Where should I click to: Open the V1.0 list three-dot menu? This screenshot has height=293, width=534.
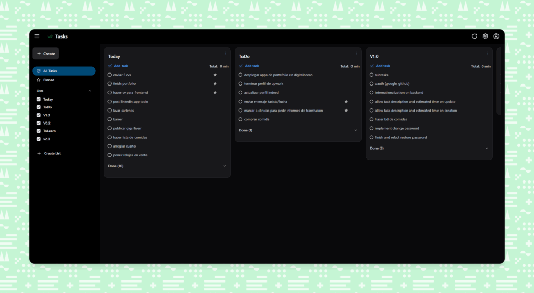click(x=488, y=54)
